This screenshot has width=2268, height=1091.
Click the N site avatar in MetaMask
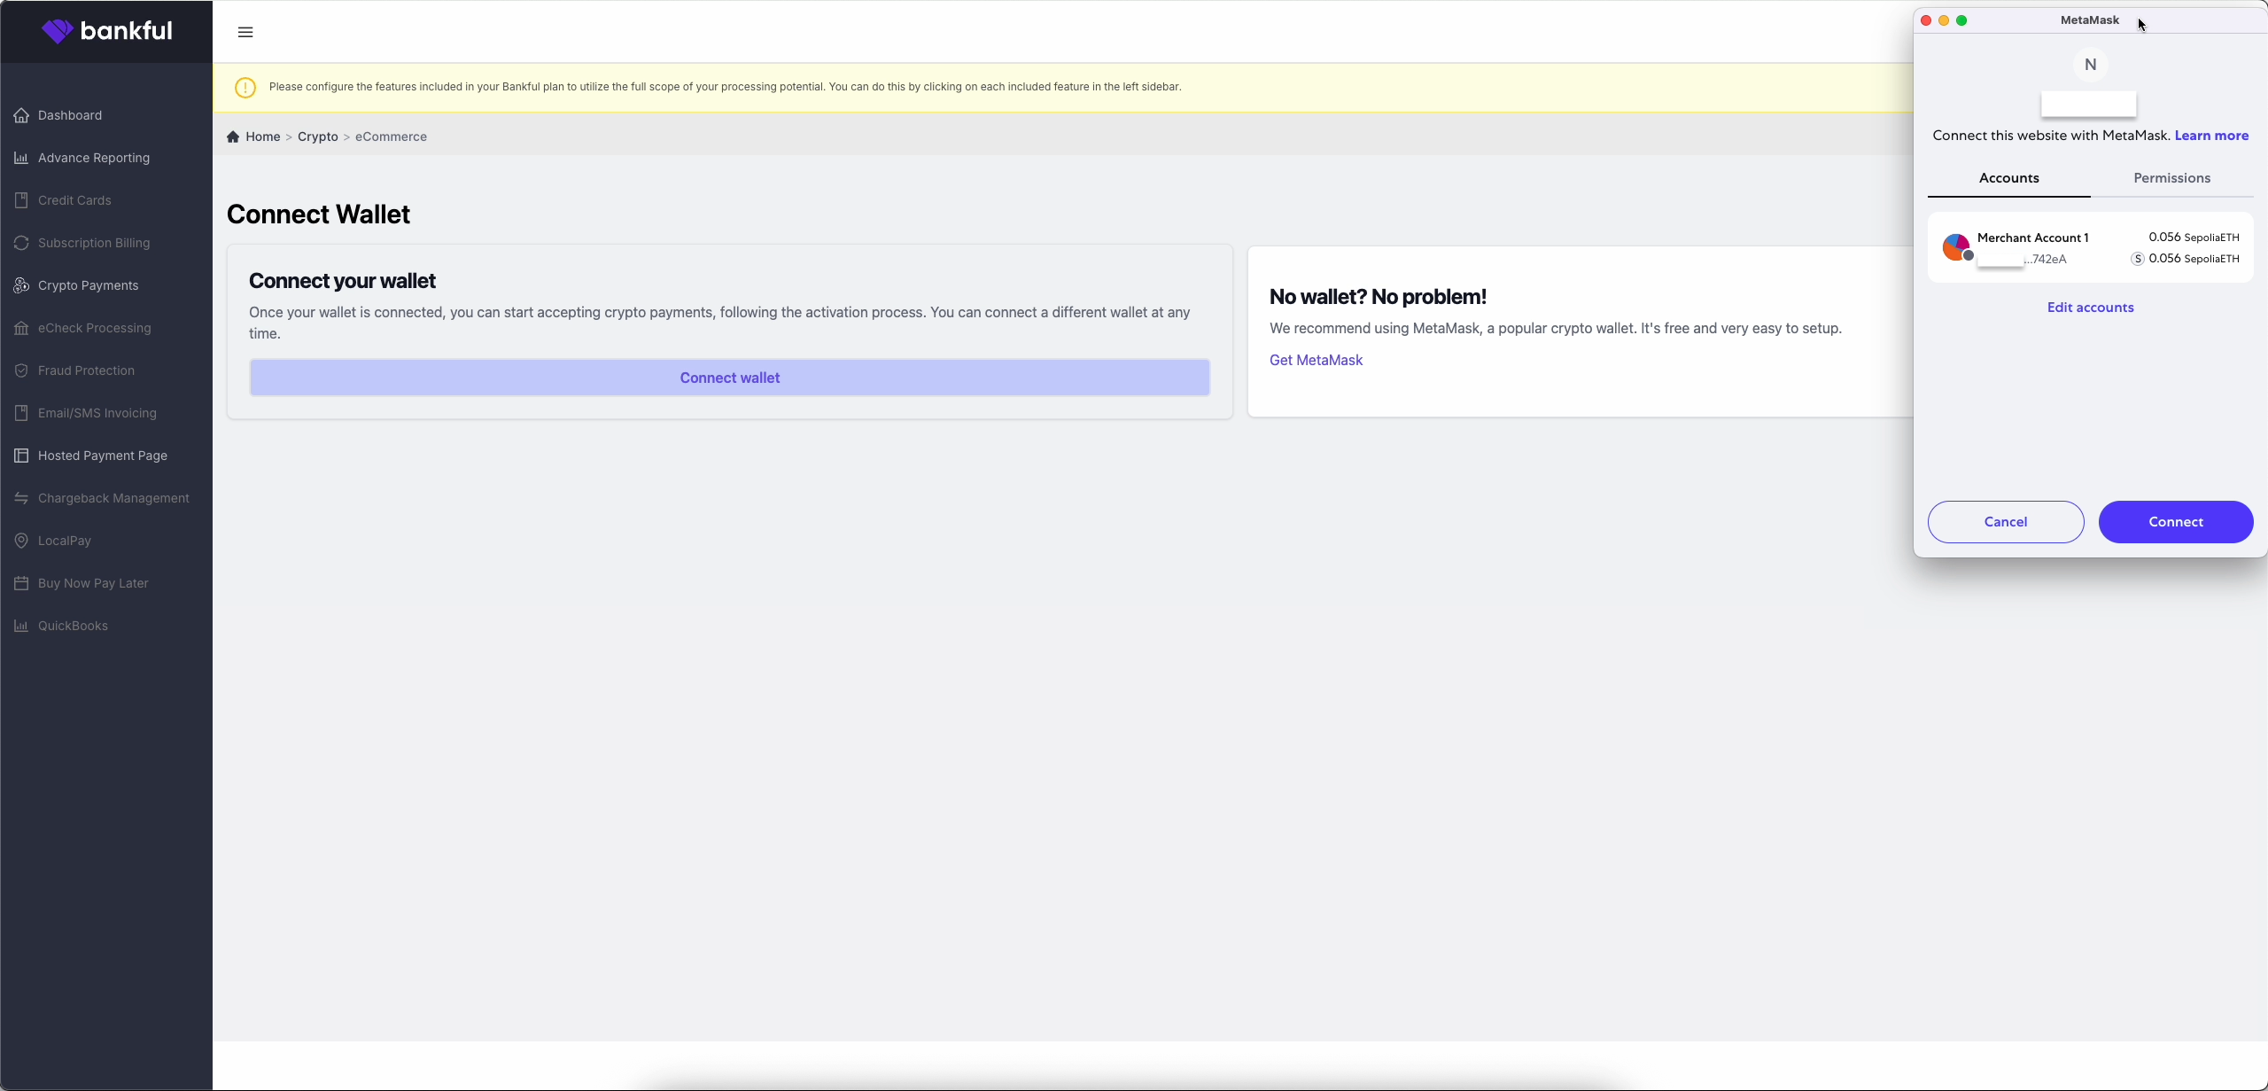coord(2090,65)
